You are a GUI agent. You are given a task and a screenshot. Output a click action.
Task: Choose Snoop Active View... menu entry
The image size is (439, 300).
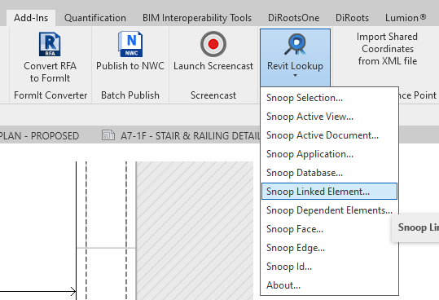coord(330,117)
